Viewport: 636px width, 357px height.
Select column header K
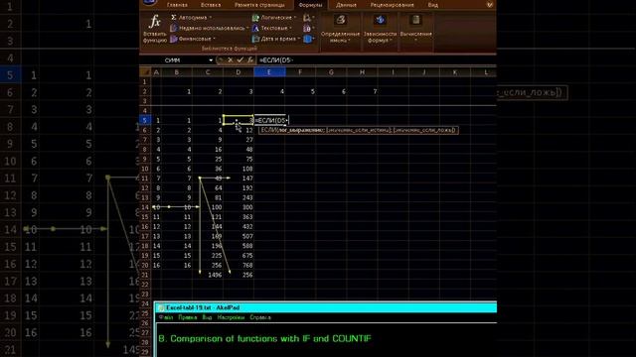point(455,72)
